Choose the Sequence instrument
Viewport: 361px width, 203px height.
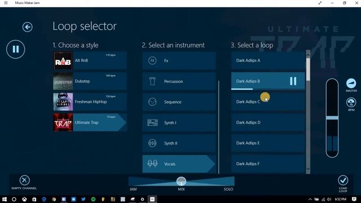[x=179, y=101]
